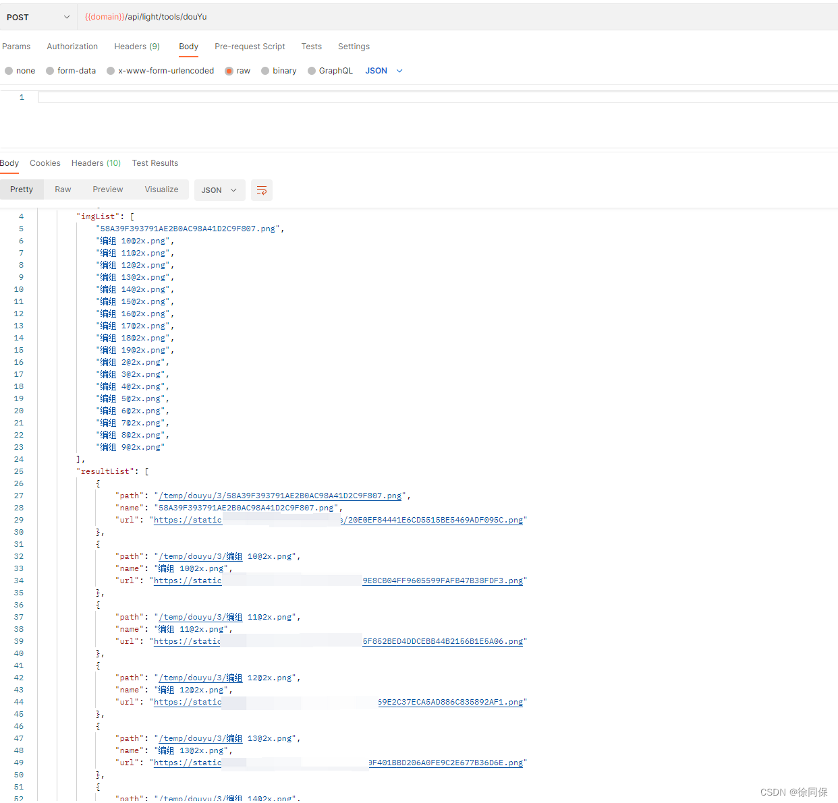Open the request Settings tab
The height and width of the screenshot is (803, 838).
click(354, 46)
